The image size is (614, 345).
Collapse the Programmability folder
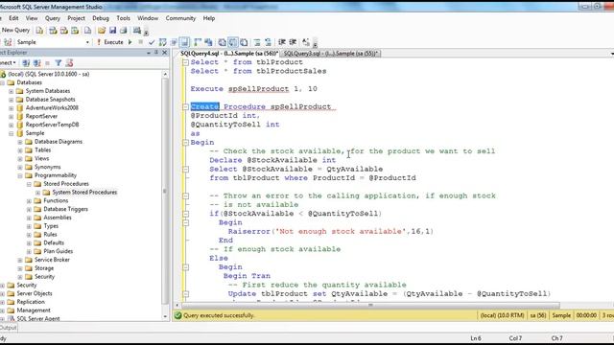[20, 175]
